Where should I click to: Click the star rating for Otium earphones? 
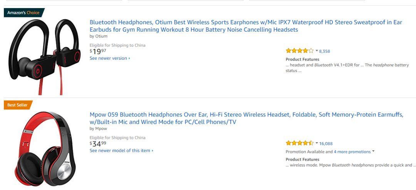pos(300,51)
